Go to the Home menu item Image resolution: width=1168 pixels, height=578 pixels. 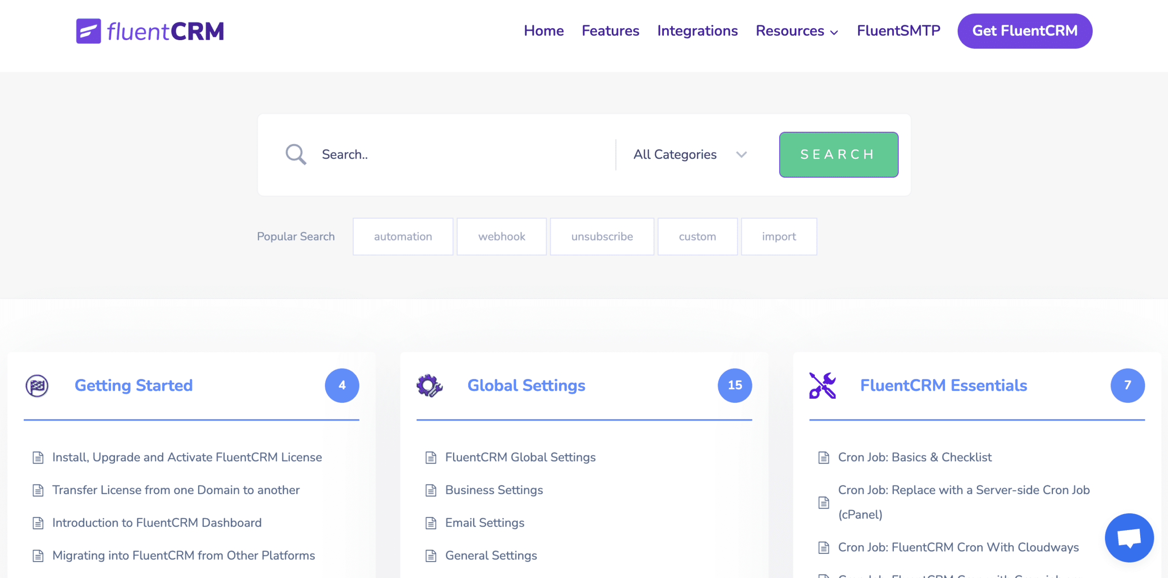point(543,31)
